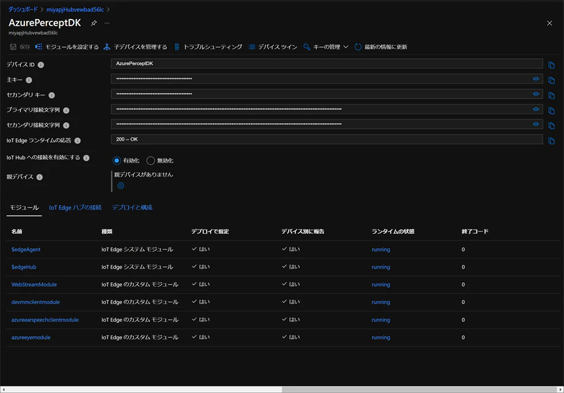This screenshot has height=393, width=564.
Task: Click running status of azureeyemodule
Action: coord(380,337)
